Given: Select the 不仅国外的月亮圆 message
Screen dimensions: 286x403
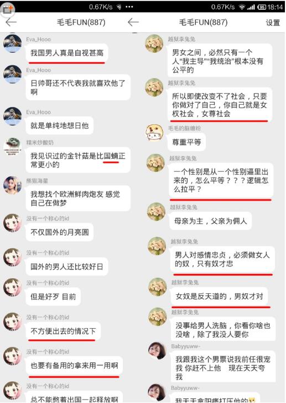Looking at the screenshot, I should (x=60, y=232).
